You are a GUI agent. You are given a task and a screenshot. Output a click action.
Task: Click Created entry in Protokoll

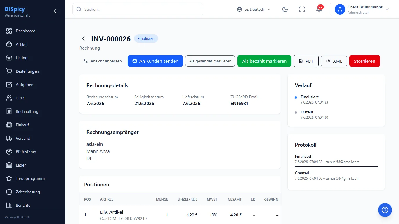click(302, 173)
